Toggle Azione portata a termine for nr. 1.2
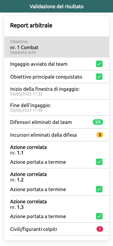 [99, 189]
